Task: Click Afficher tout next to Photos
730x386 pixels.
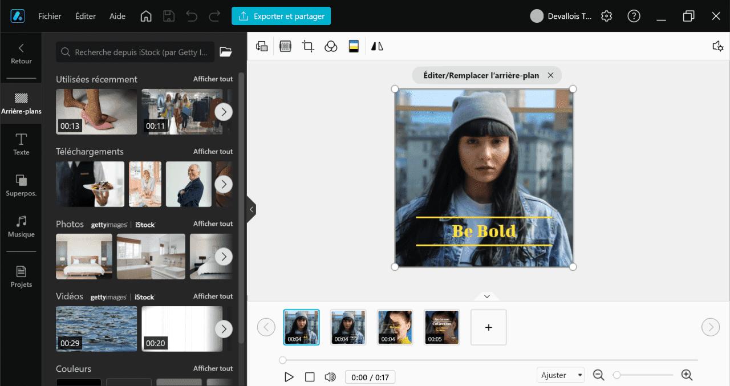Action: coord(212,224)
